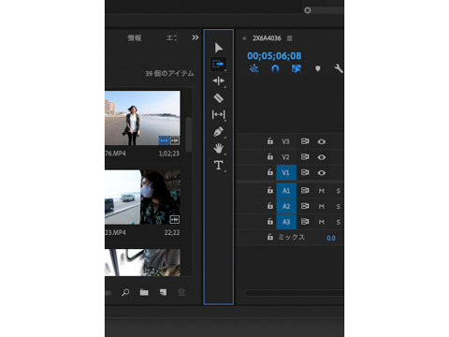This screenshot has width=449, height=337.
Task: Click the 39 個のアイテム item count
Action: 169,74
